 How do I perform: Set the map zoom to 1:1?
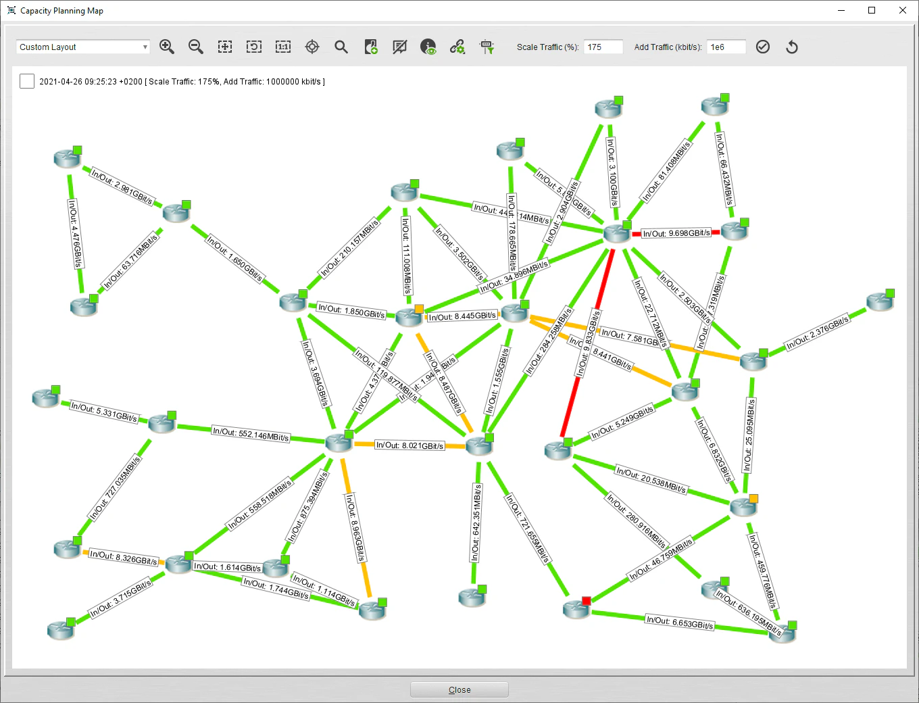[x=282, y=47]
